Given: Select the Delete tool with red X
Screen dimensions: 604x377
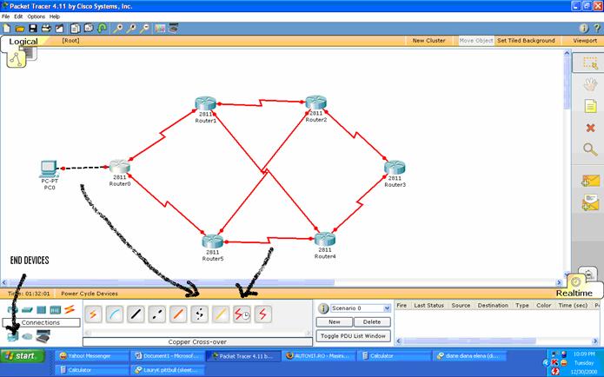Looking at the screenshot, I should point(589,128).
